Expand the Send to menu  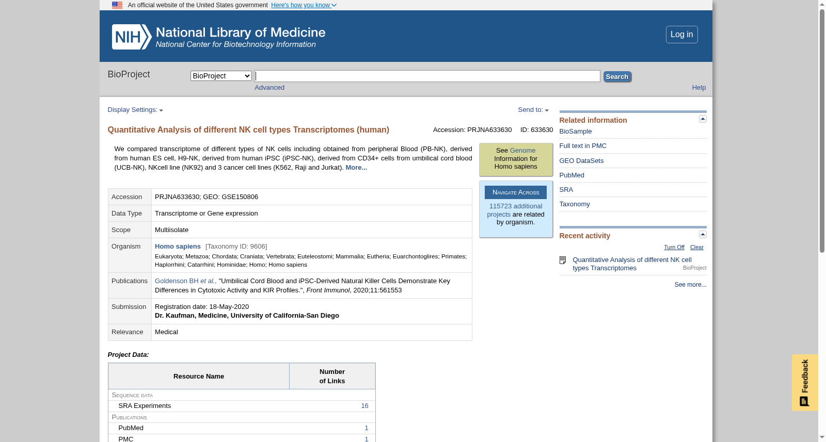[533, 110]
